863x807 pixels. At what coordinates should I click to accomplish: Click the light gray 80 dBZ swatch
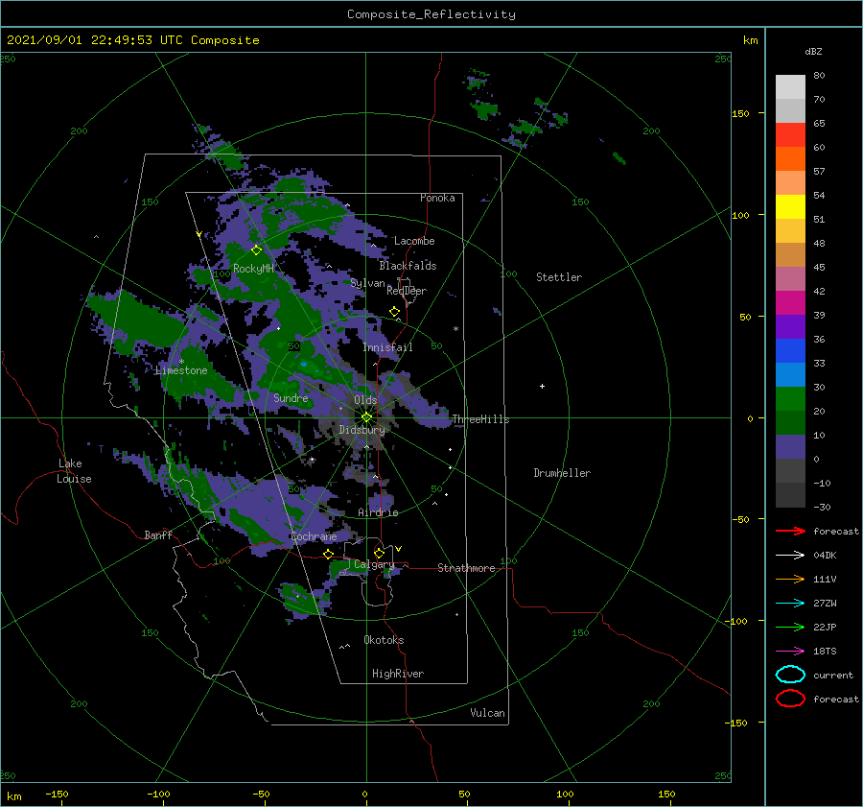point(790,86)
